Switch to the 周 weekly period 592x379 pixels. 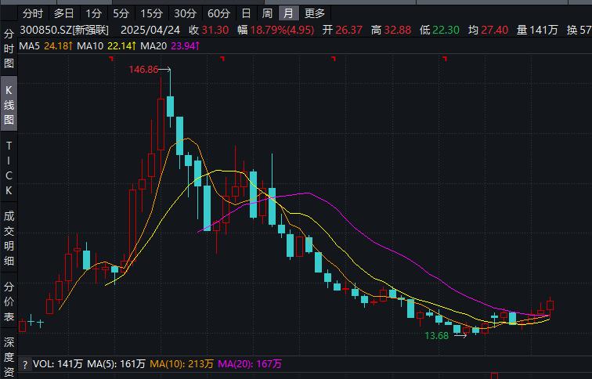(267, 13)
